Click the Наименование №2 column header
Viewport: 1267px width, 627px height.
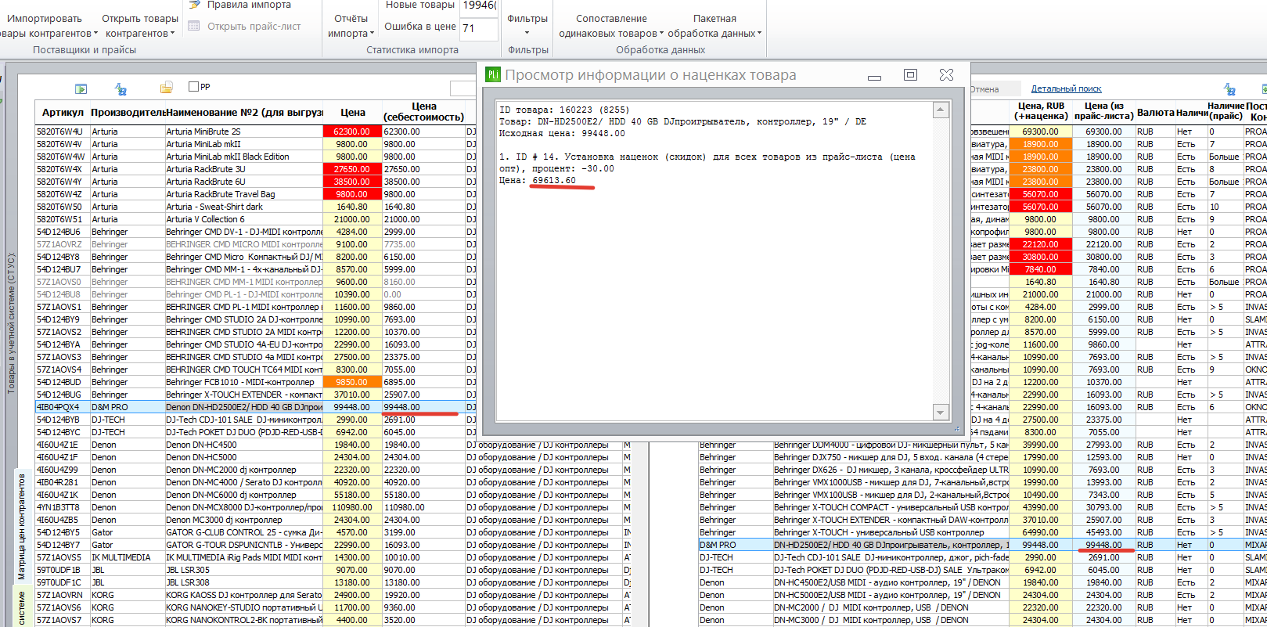coord(244,112)
